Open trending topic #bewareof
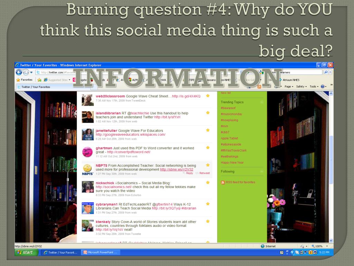Image resolution: width=354 pixels, height=266 pixels. tap(228, 108)
